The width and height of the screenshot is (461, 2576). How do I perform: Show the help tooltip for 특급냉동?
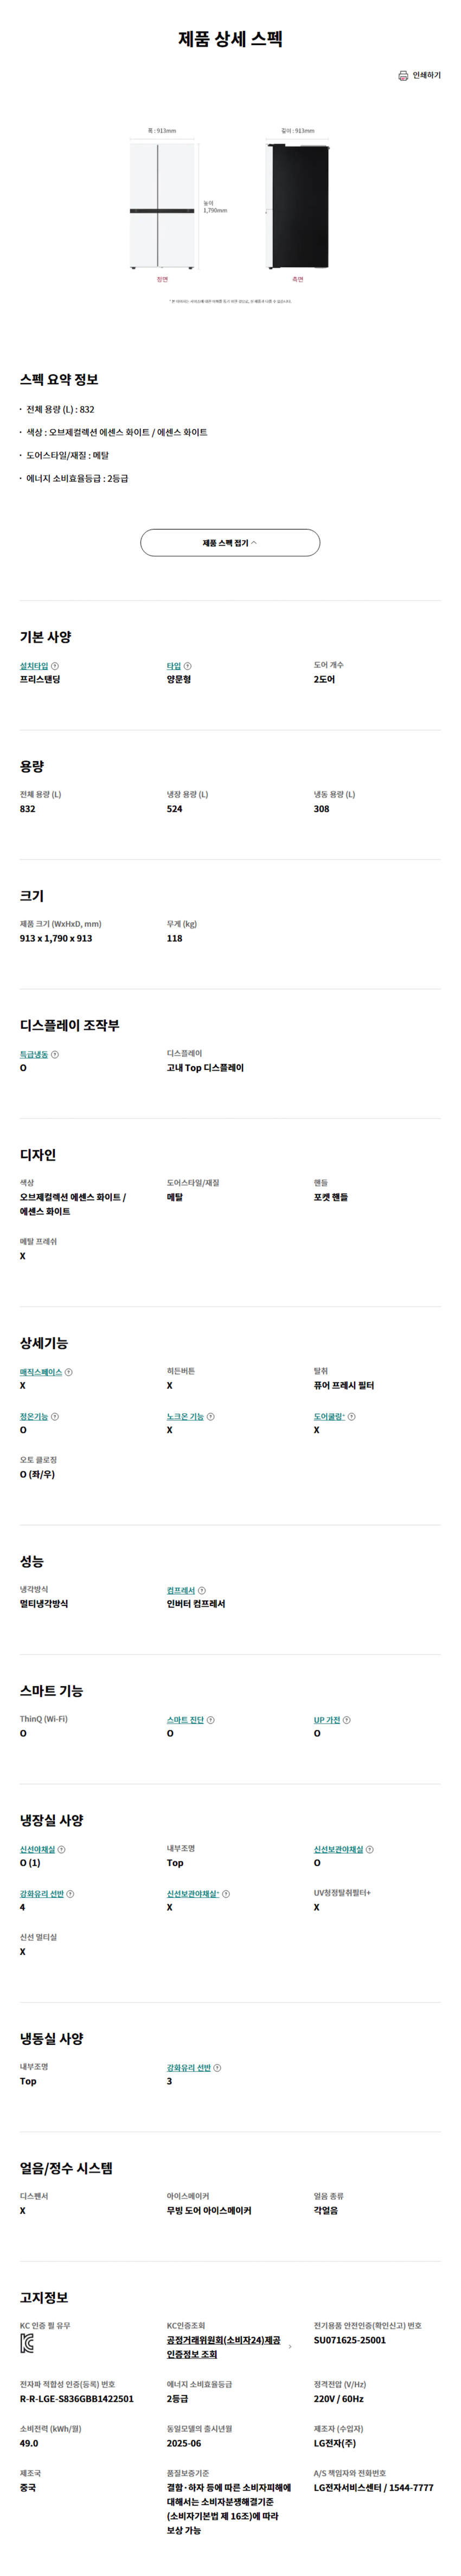pos(55,1054)
